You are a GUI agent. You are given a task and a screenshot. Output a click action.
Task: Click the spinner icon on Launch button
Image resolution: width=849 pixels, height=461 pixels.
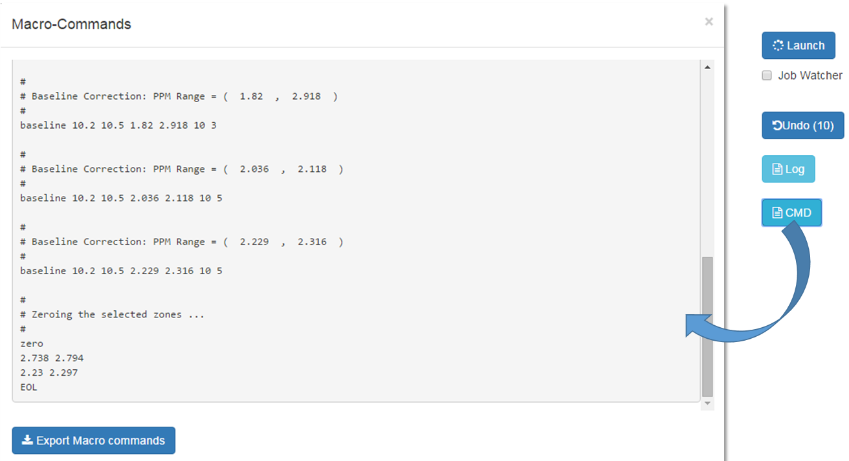778,46
